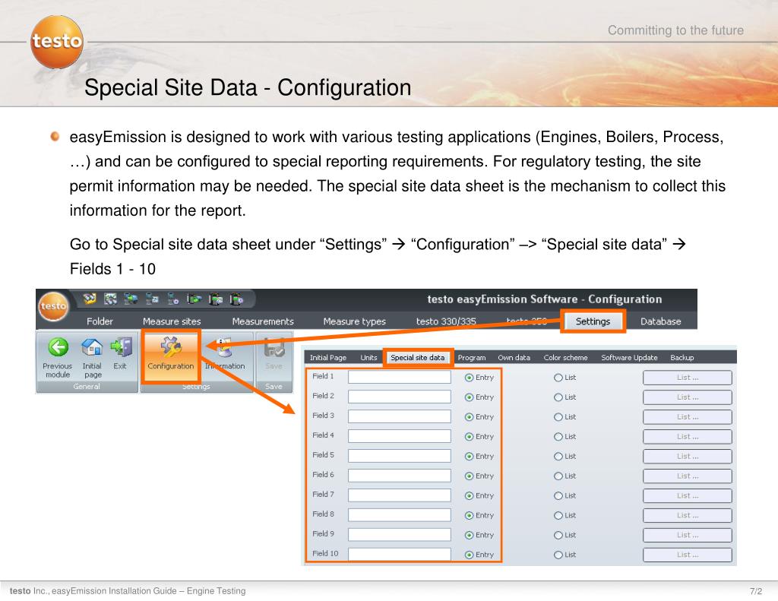Switch to the Own data tab
778x601 pixels.
pos(514,357)
